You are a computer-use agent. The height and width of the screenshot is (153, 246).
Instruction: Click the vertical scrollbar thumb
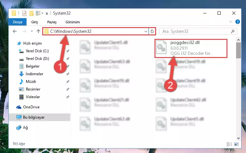click(x=238, y=50)
